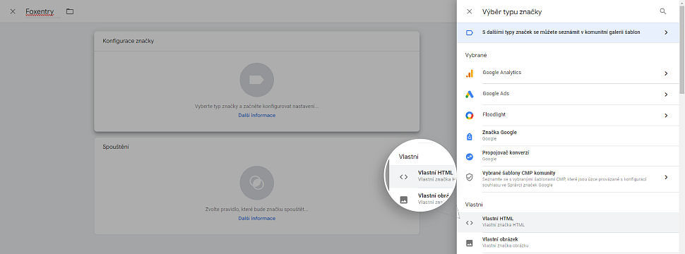Select Google Ads list item text

[x=496, y=93]
